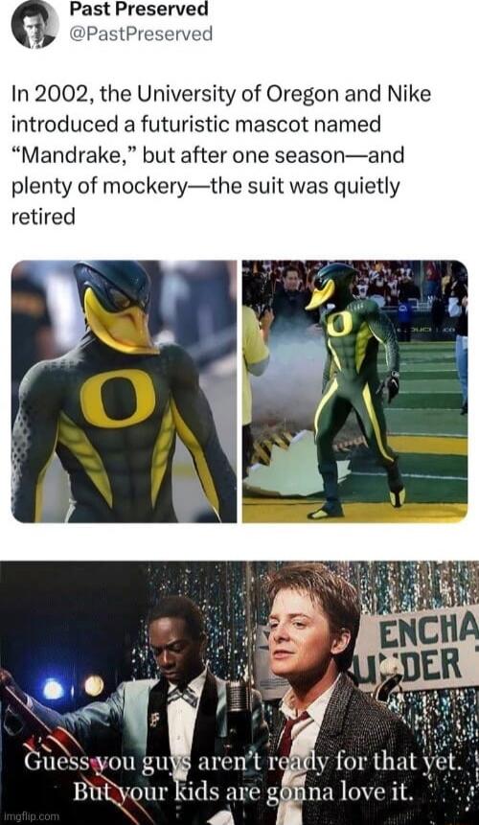Click the Past Preserved profile avatar
Viewport: 479px width, 825px height.
tap(35, 24)
